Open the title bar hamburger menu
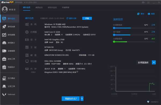 click(148, 2)
